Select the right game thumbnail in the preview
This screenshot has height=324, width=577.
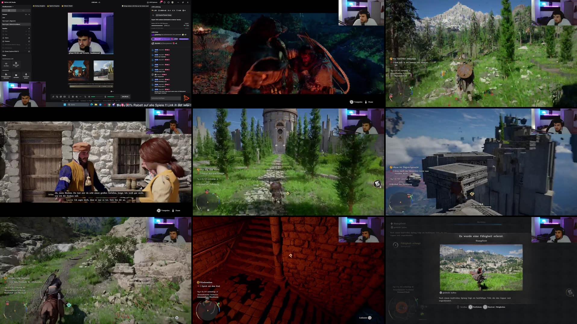(x=103, y=70)
